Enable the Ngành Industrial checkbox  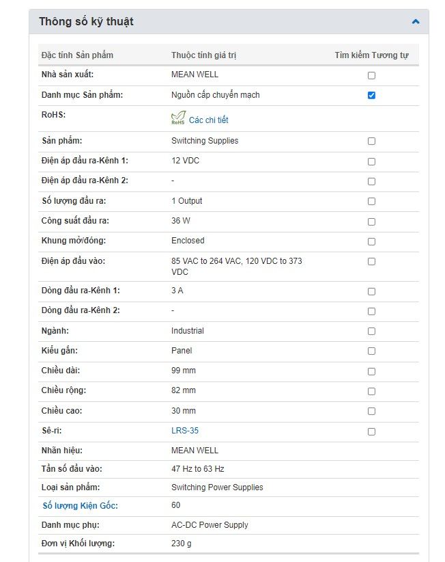point(371,332)
